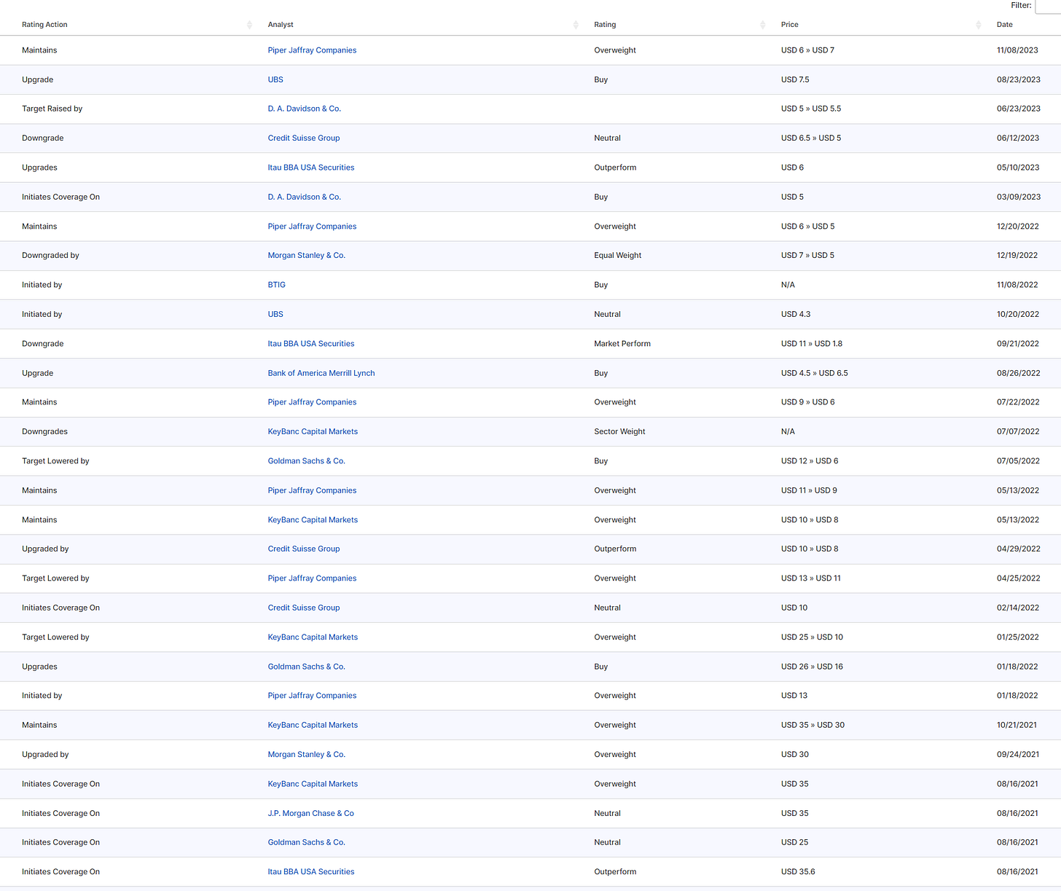Open Morgan Stanley link dated 09/24/2021

coord(306,755)
